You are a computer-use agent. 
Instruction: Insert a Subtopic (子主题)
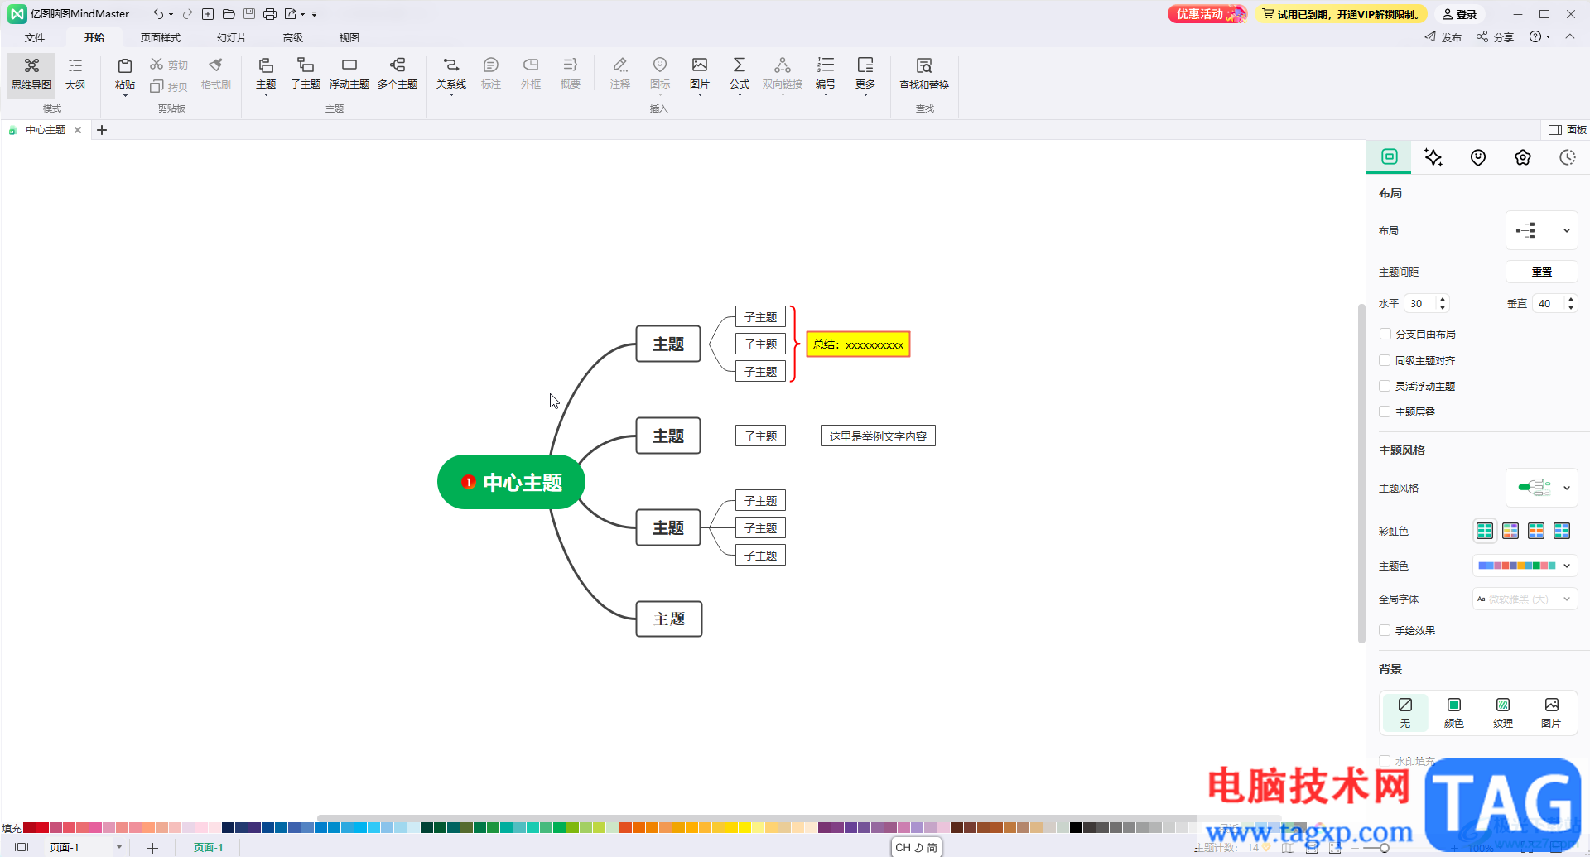(306, 74)
